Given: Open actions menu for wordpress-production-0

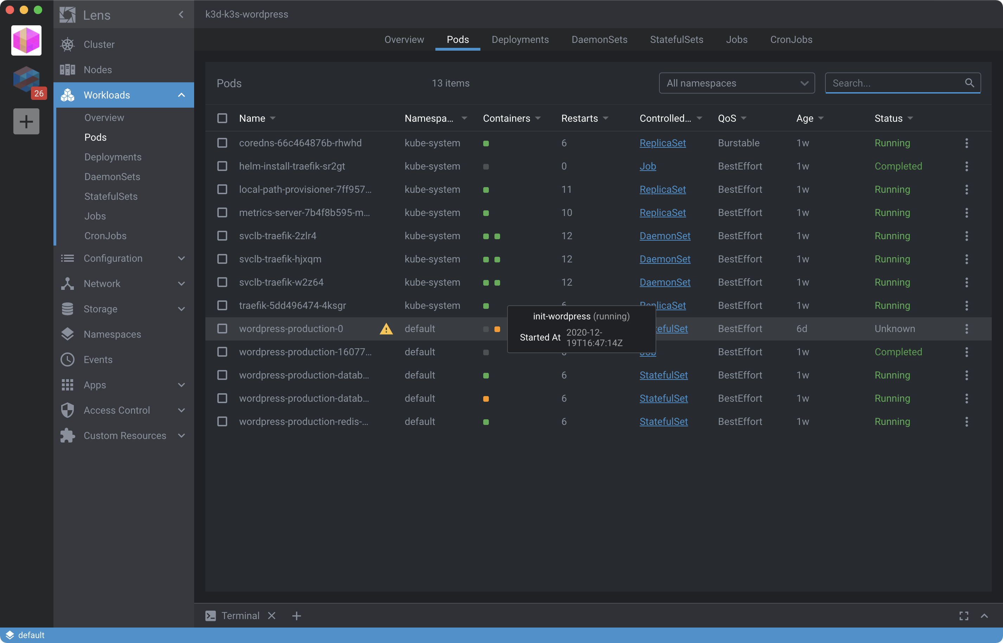Looking at the screenshot, I should tap(967, 329).
